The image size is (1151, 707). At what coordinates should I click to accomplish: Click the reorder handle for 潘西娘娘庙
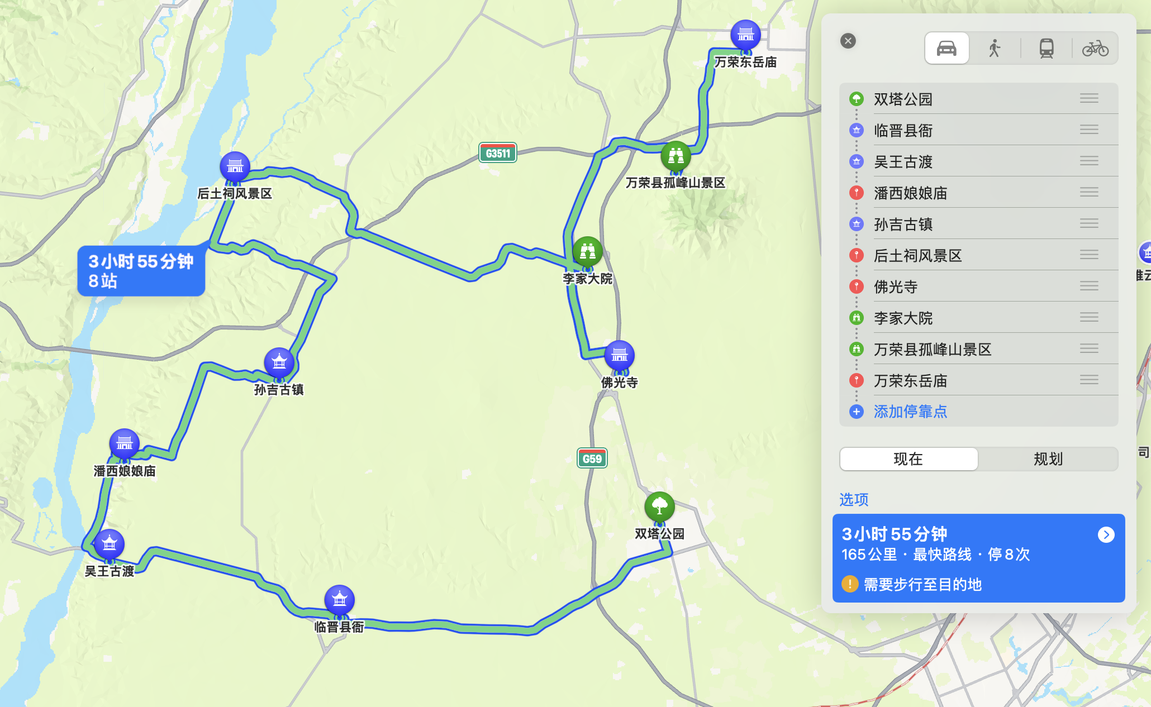coord(1089,193)
